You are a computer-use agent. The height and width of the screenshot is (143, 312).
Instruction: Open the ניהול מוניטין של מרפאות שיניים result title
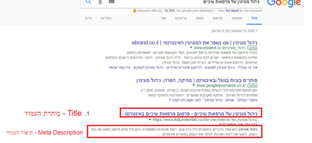(x=191, y=114)
